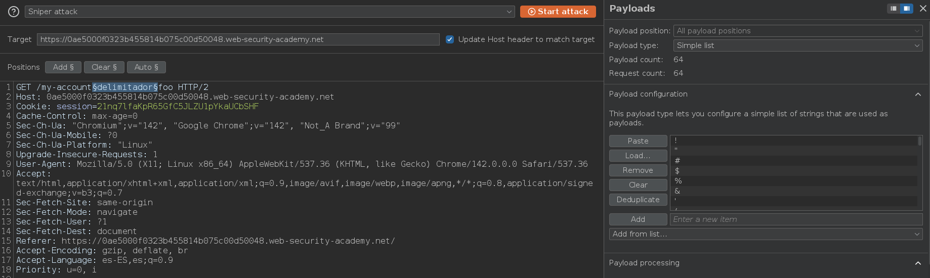This screenshot has width=930, height=278.
Task: Click the help question mark icon
Action: (14, 12)
